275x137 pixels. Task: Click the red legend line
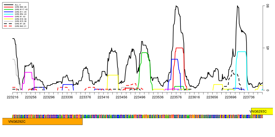click(9, 7)
